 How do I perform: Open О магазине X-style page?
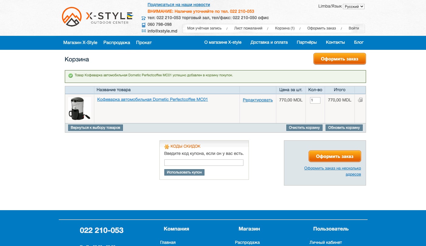(223, 43)
